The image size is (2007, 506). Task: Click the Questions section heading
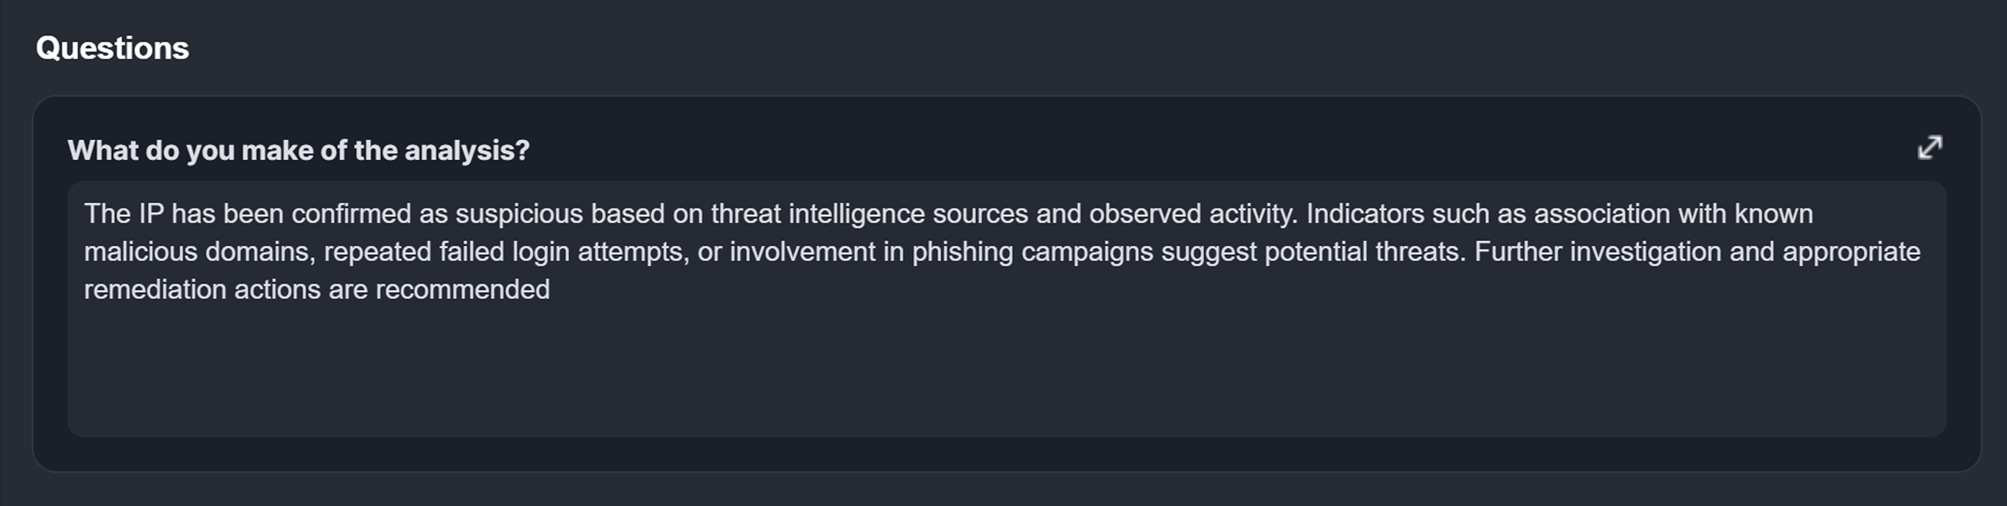(112, 48)
